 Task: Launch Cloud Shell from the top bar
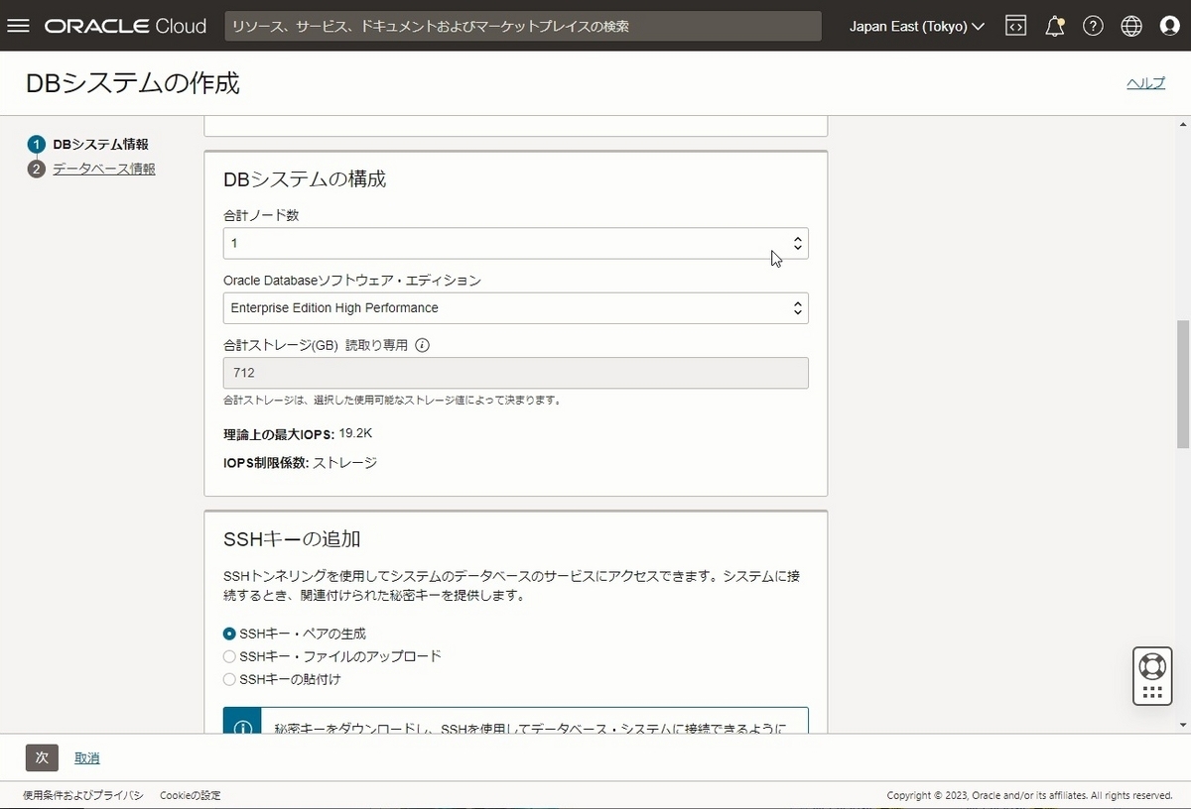click(1015, 26)
